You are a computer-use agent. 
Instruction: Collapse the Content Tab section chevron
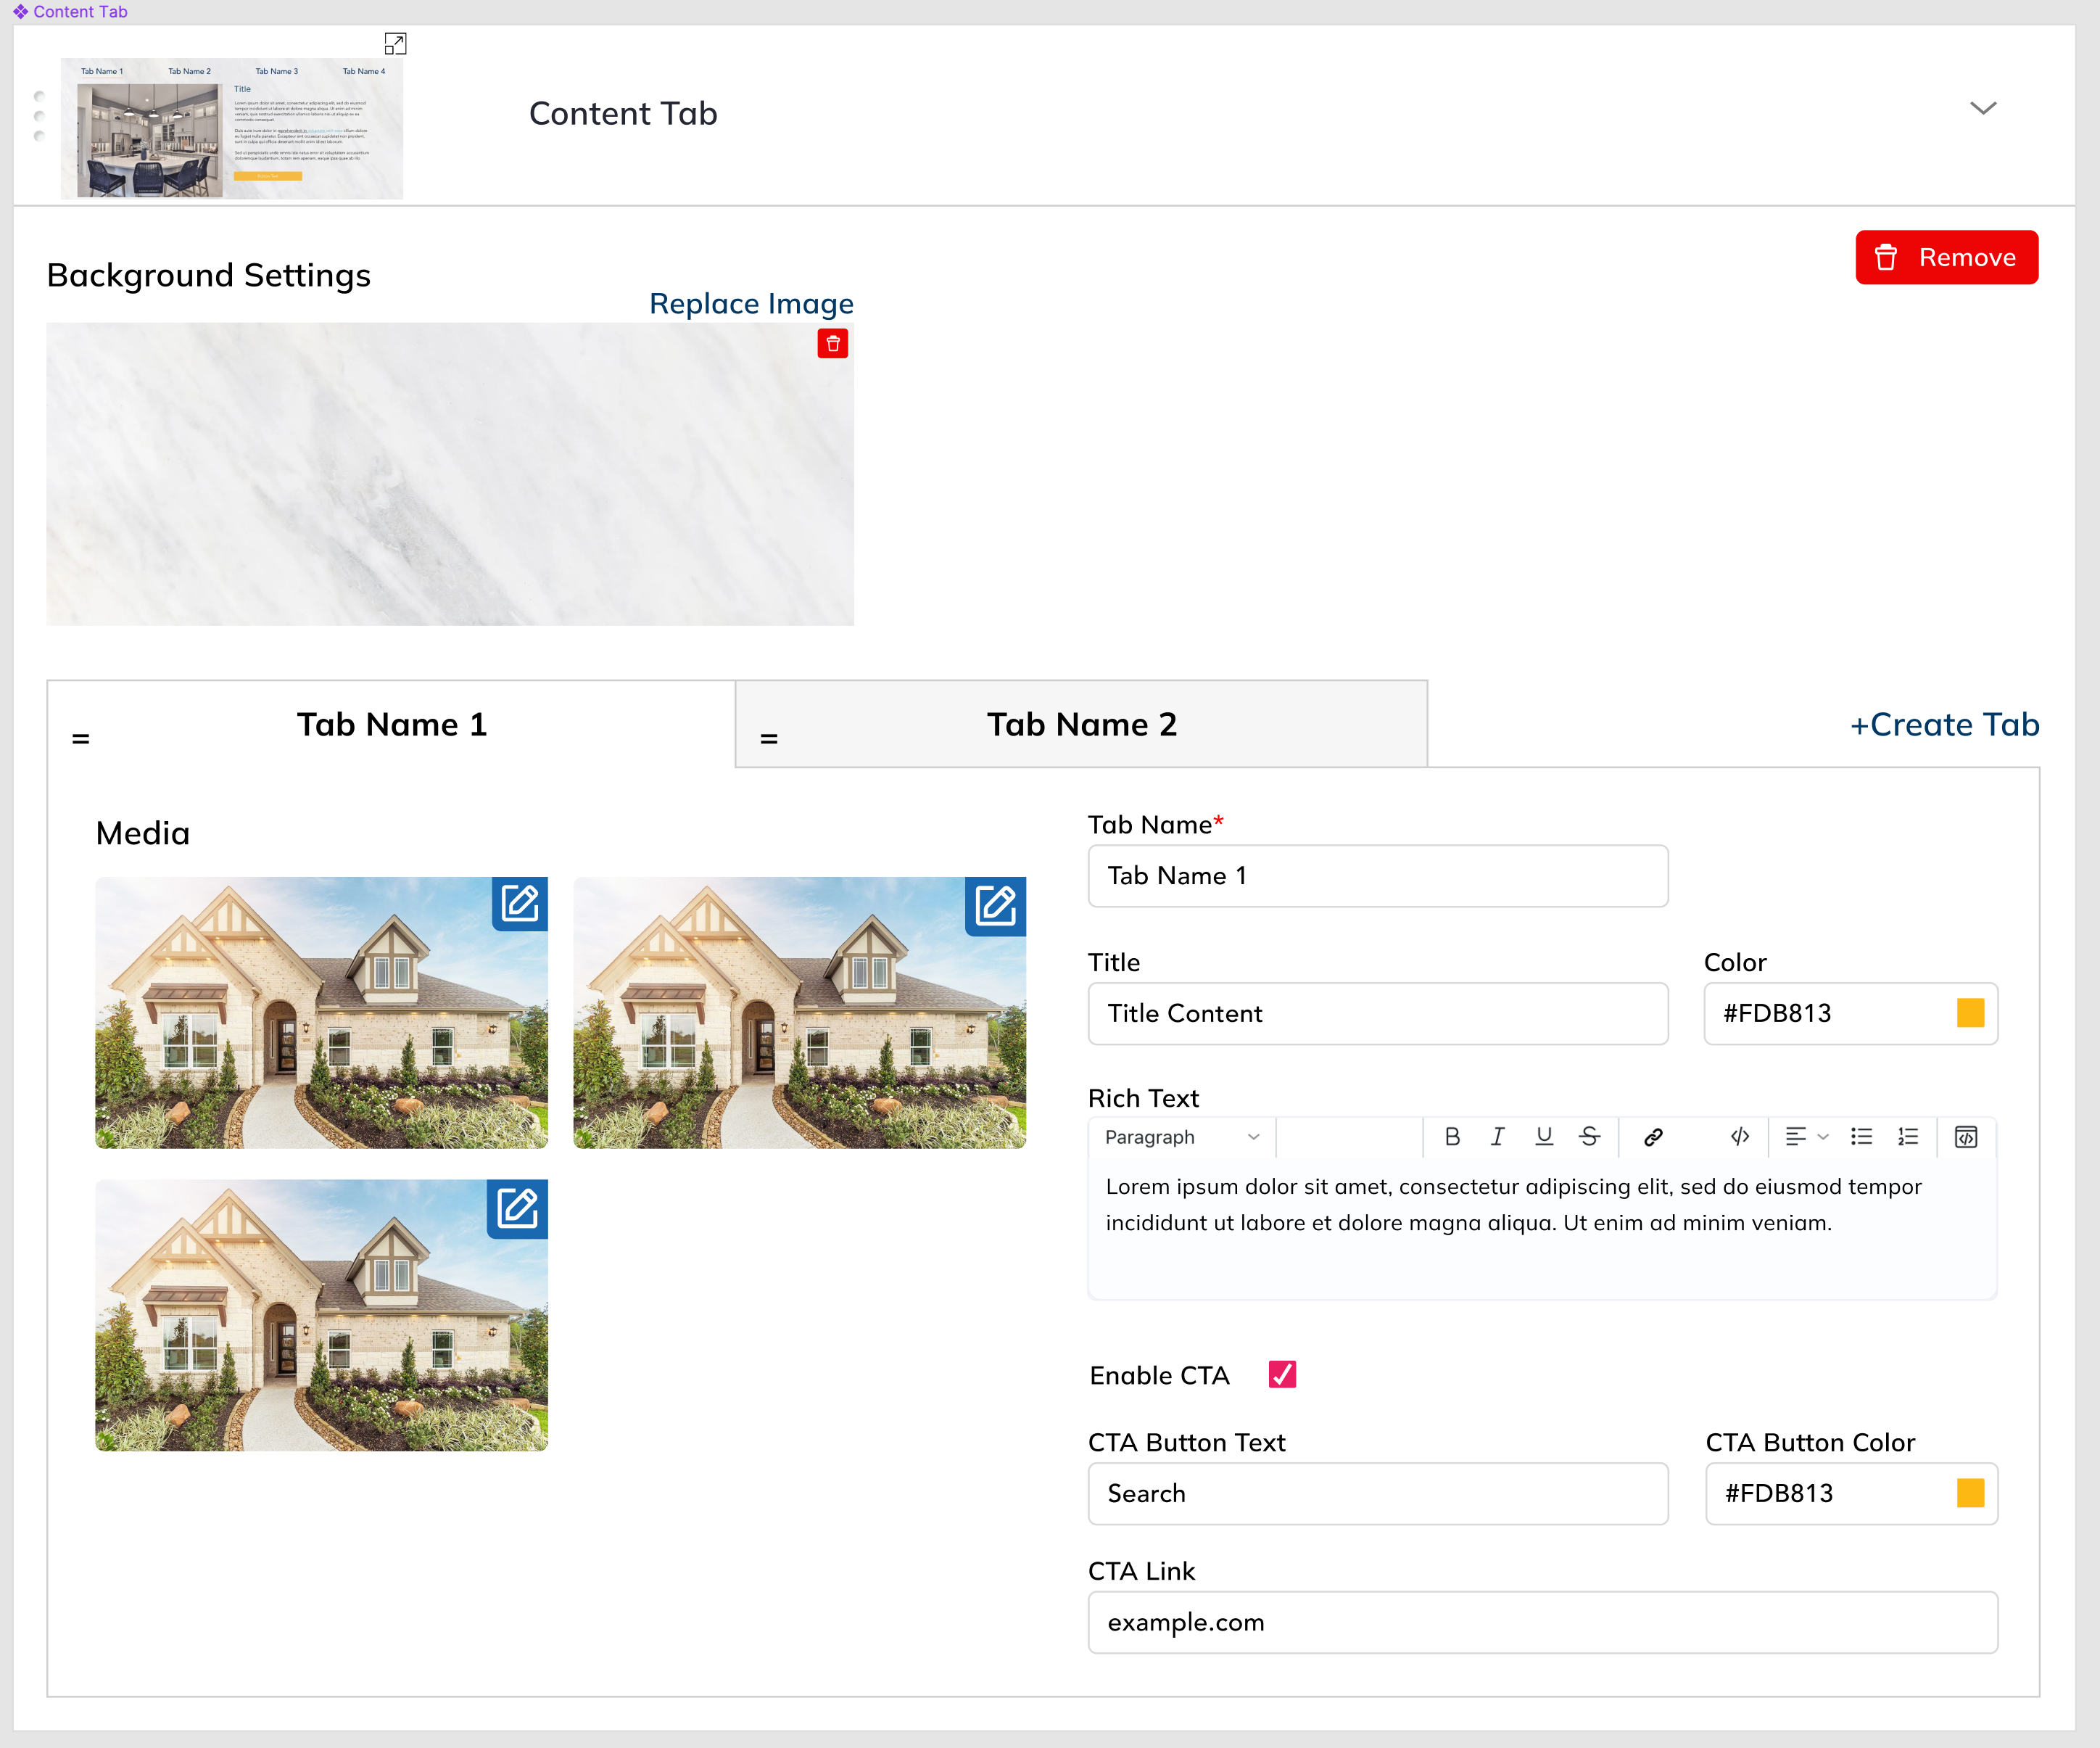click(1982, 109)
